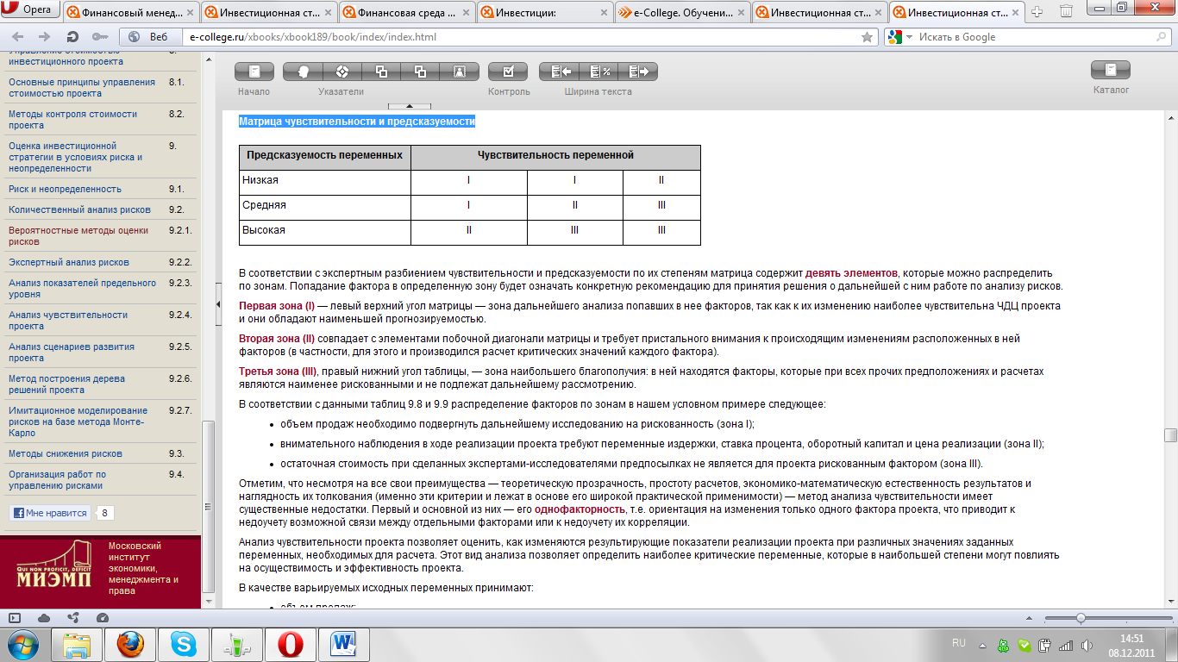Open Риск и неопределенность link
The width and height of the screenshot is (1178, 662).
65,189
